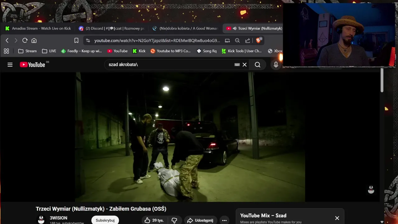Open the browser home page icon
This screenshot has width=398, height=224.
34,40
